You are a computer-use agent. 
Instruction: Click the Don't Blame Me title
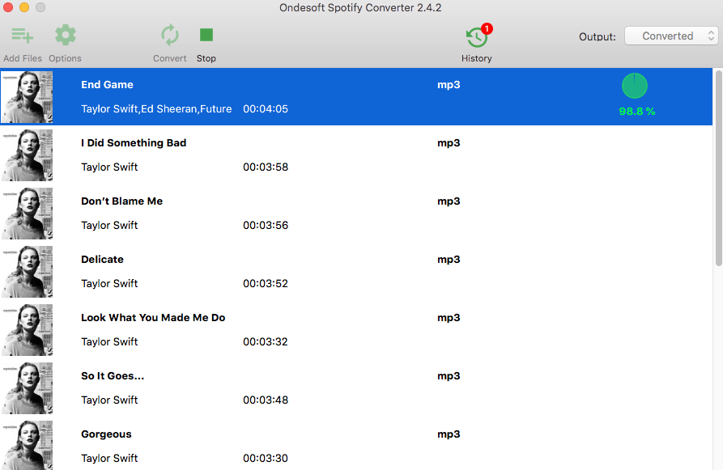(121, 201)
